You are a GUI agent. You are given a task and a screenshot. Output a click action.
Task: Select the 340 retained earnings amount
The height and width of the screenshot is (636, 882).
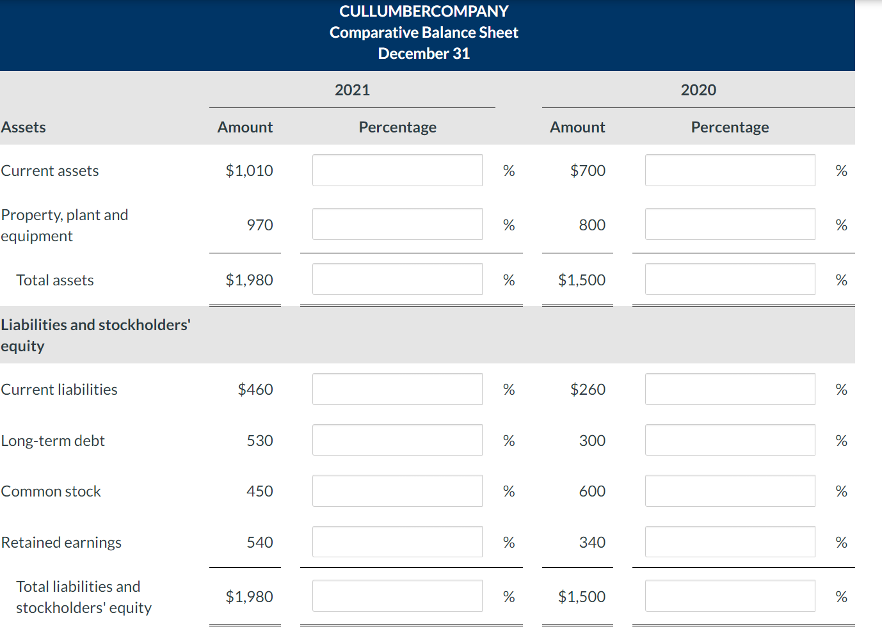(x=592, y=543)
